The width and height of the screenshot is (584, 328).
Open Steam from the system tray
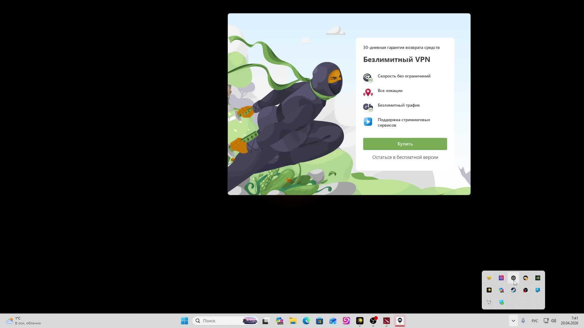(x=513, y=290)
